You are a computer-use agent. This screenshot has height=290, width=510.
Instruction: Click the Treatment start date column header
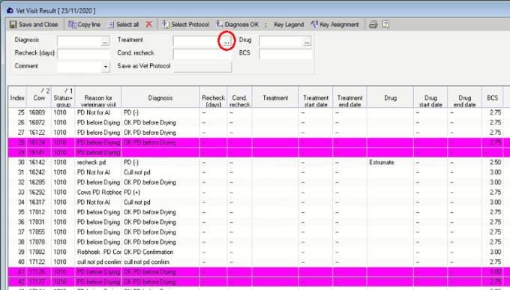[x=316, y=97]
